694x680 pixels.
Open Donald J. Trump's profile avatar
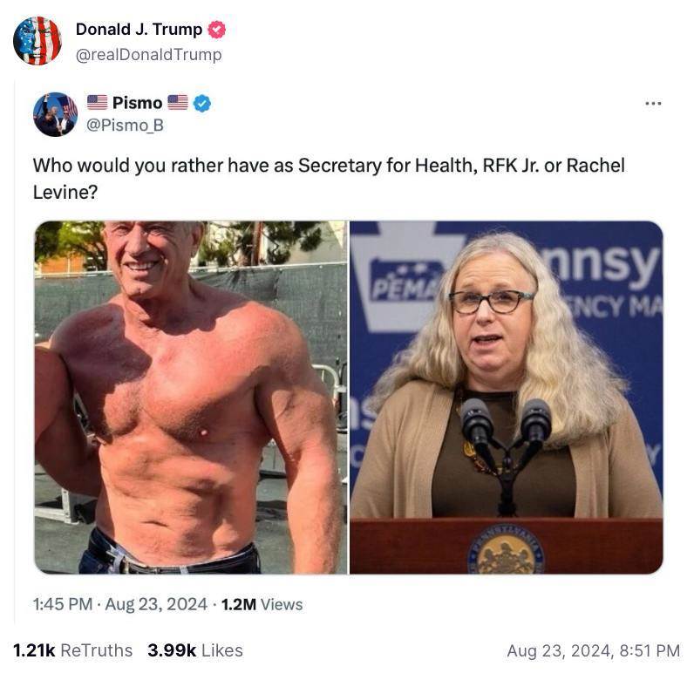[x=37, y=41]
